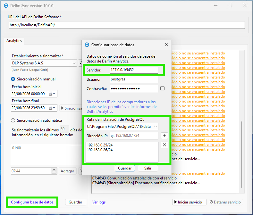Select 192.168.0.26/24 in the IP list

[x=100, y=150]
